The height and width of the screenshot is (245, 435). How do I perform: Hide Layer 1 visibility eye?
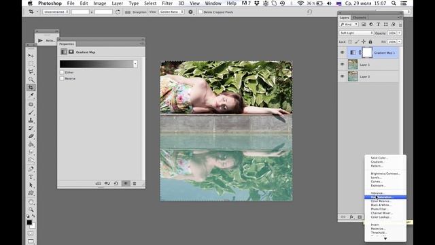coord(343,65)
